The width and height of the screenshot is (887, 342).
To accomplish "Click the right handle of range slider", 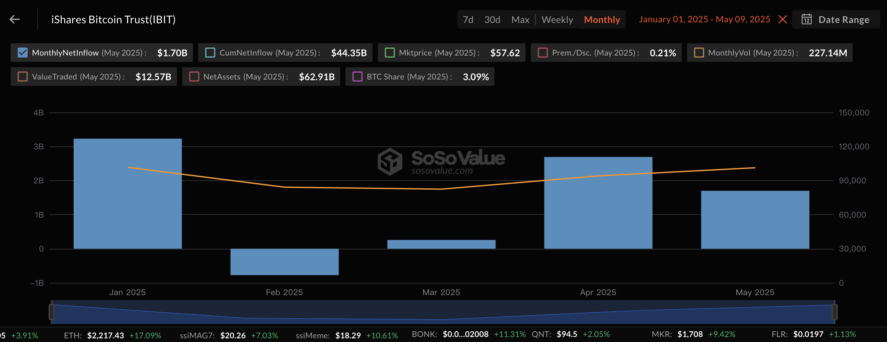I will pos(834,312).
